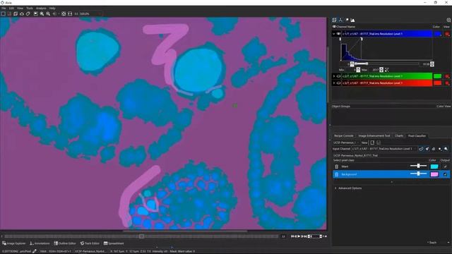Show the red channel via eye icon
The height and width of the screenshot is (254, 452).
(339, 83)
